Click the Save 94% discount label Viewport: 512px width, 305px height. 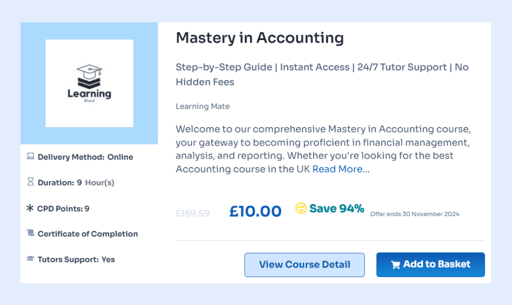[x=336, y=208]
